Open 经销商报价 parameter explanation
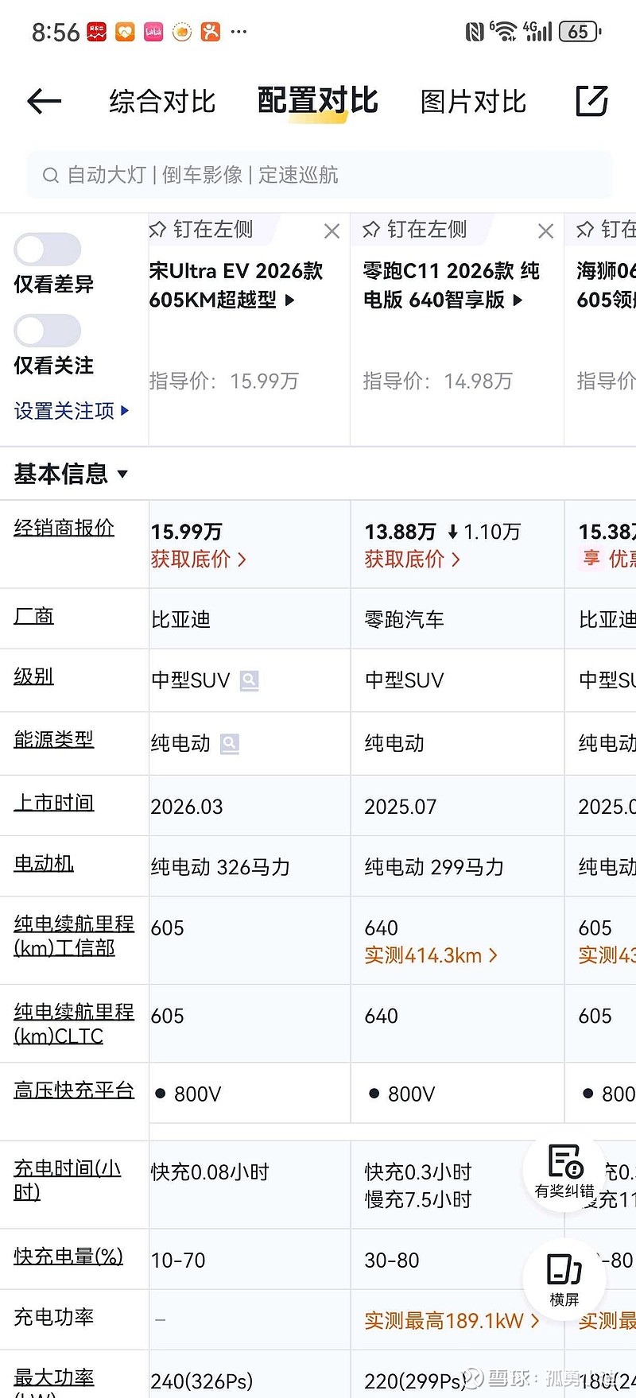The image size is (636, 1398). pos(64,528)
